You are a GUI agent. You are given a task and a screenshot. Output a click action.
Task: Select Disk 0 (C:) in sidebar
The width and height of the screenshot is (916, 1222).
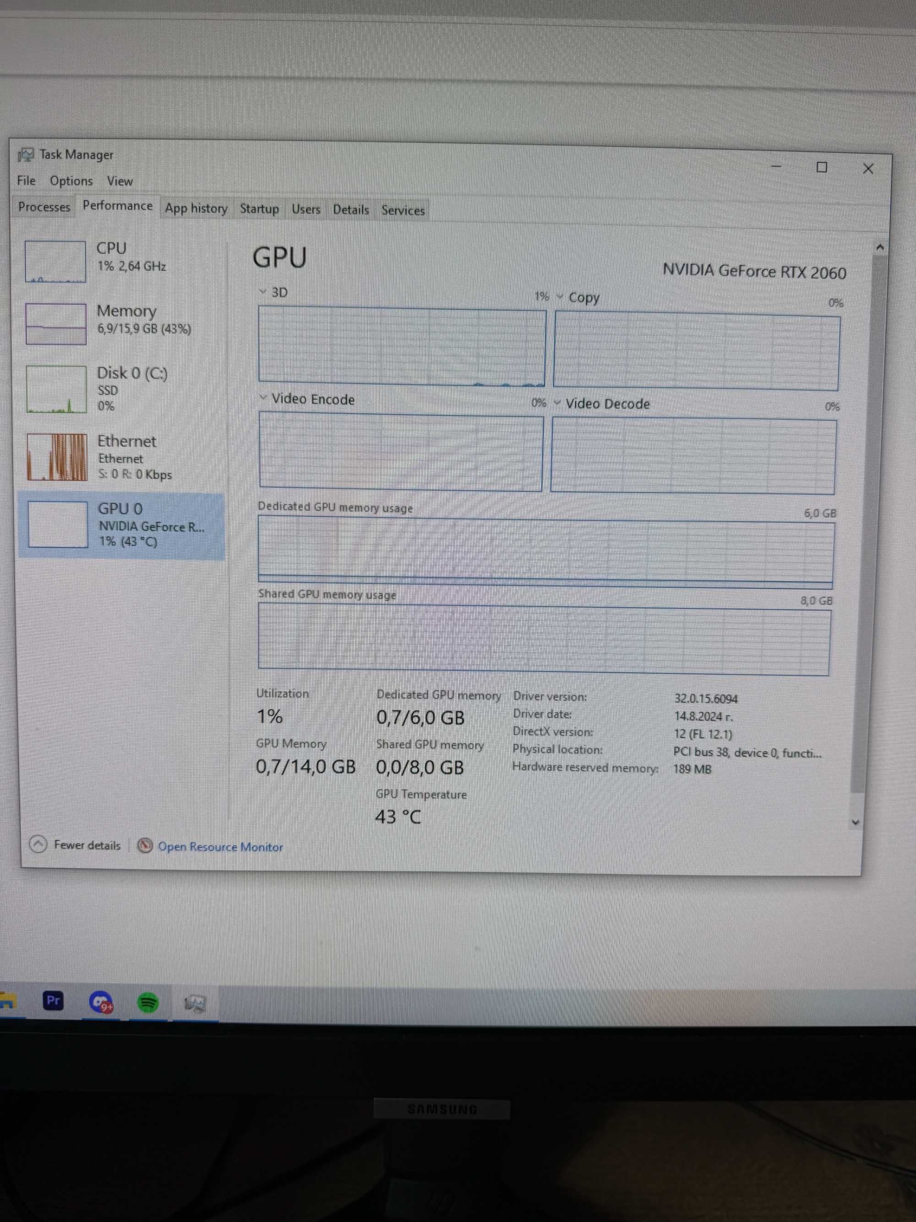pyautogui.click(x=121, y=389)
